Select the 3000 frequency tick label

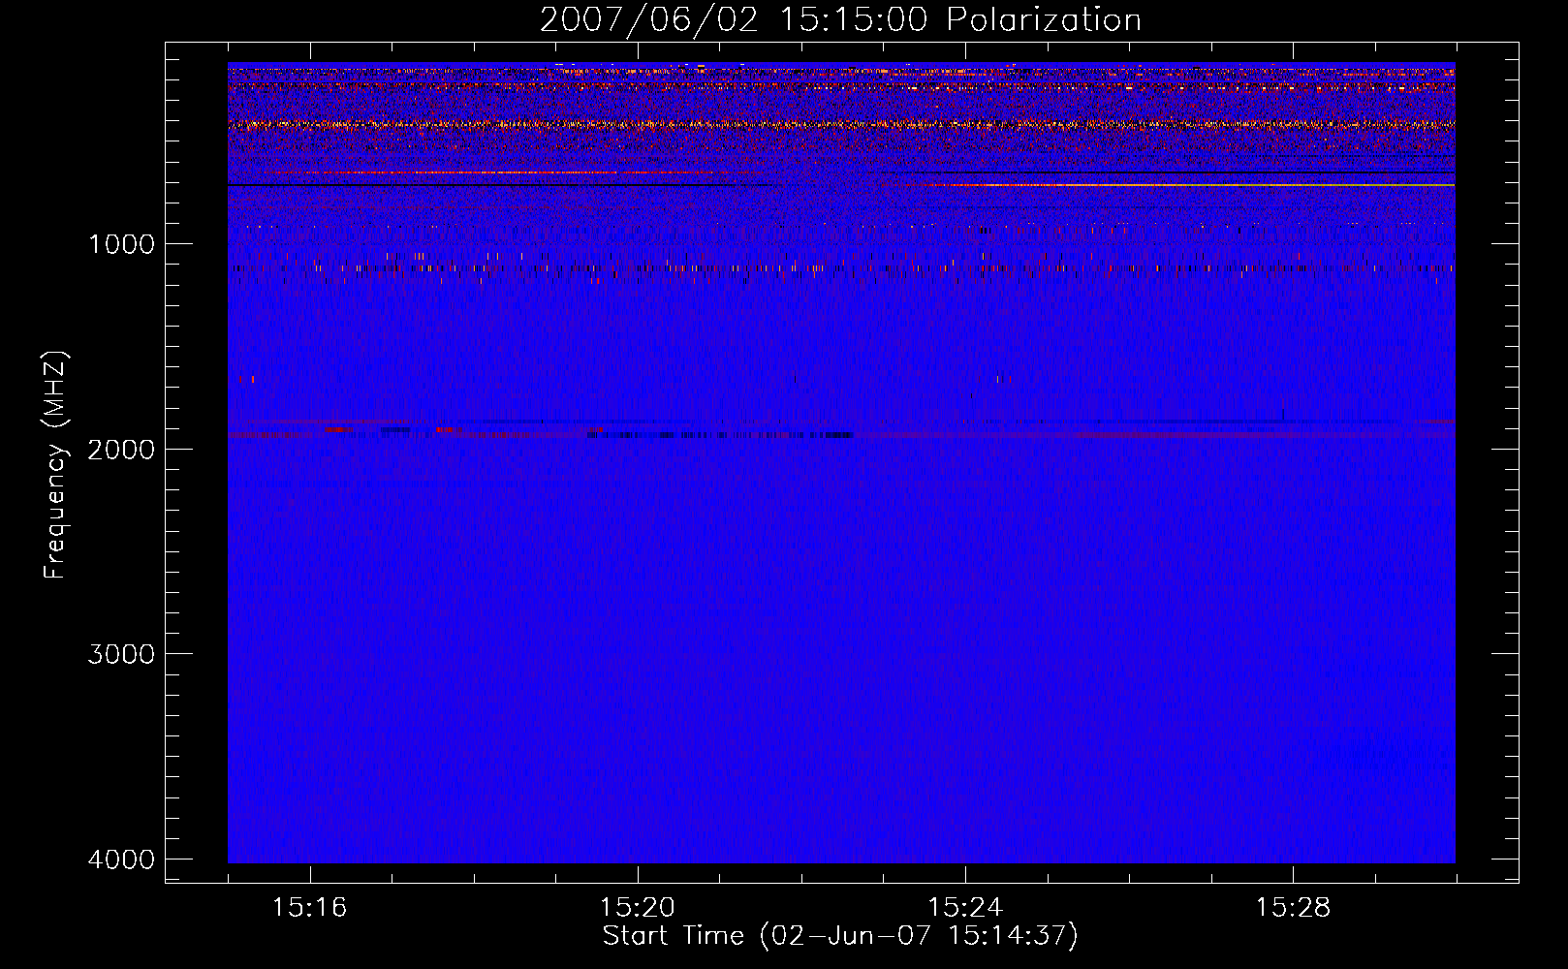[x=121, y=653]
